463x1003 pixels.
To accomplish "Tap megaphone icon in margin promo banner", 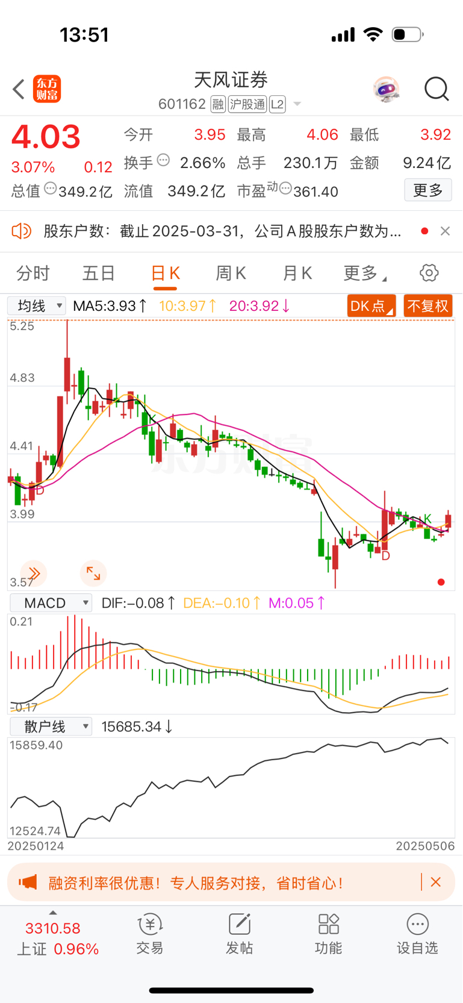I will tap(28, 883).
